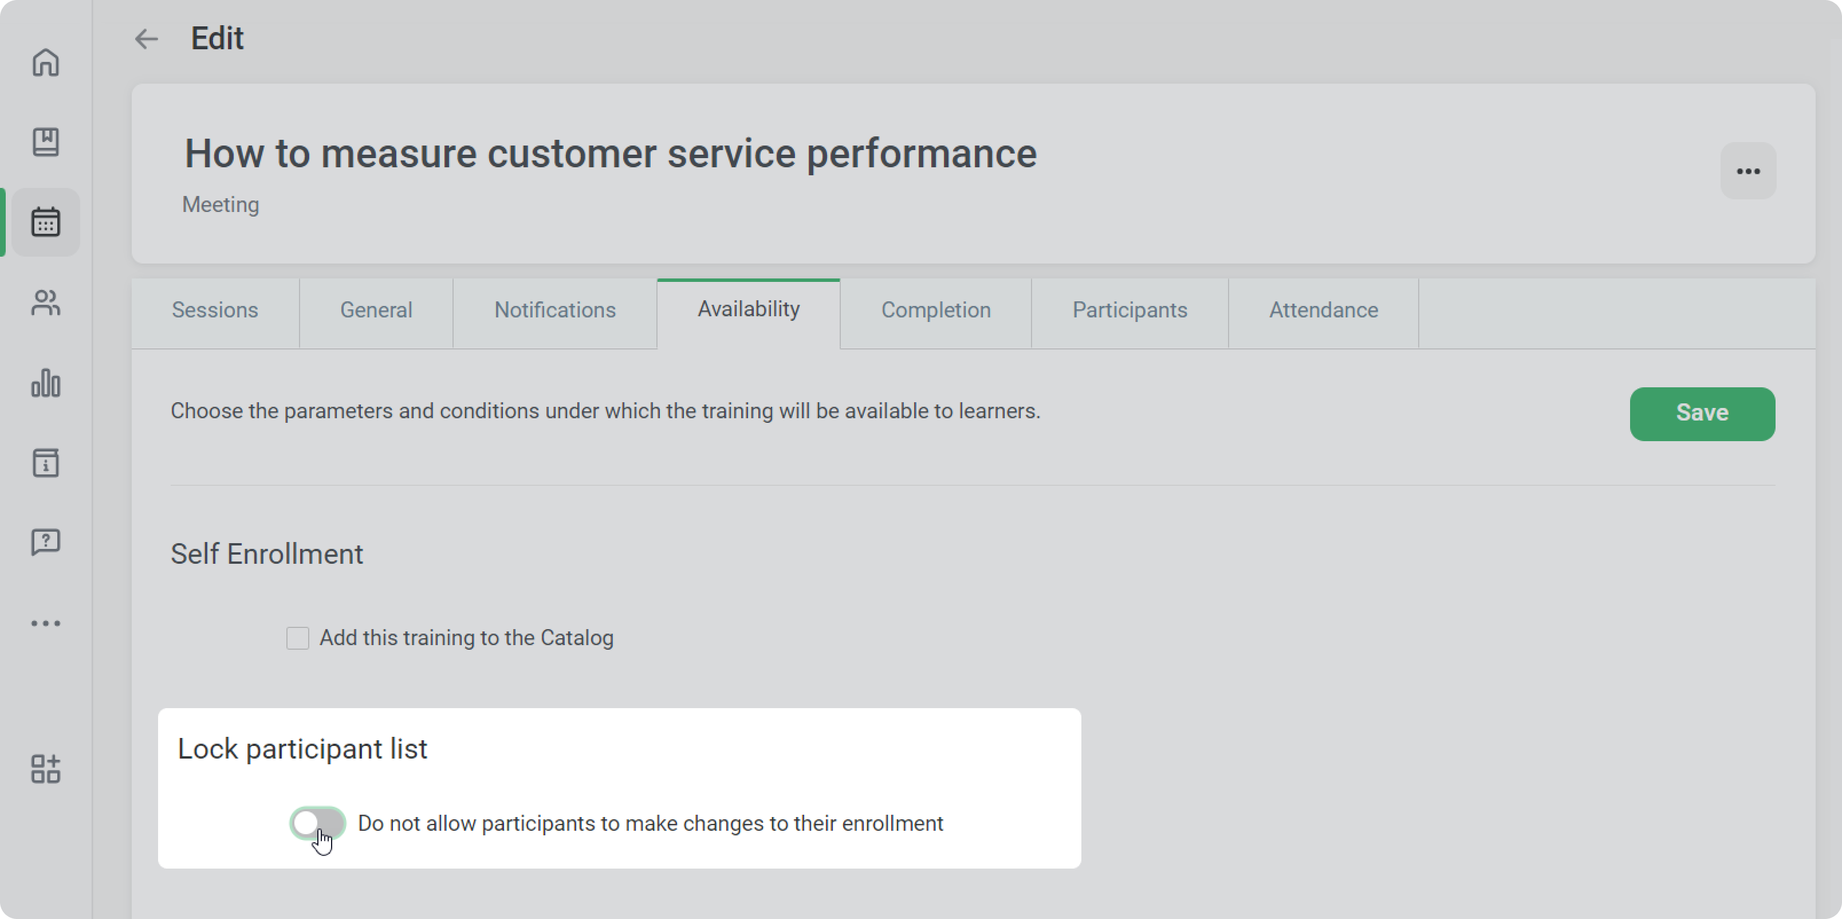
Task: Open the Completion tab
Action: coord(935,309)
